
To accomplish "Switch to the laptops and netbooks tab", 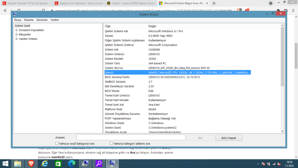I will click(x=79, y=3).
